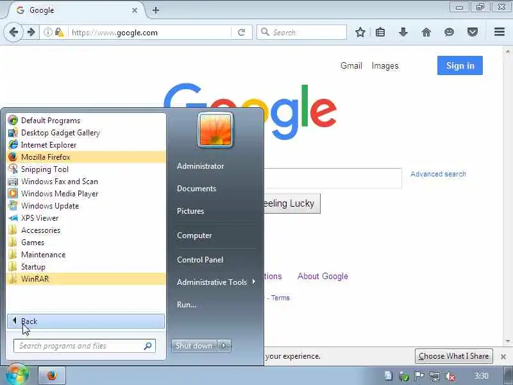
Task: Open the Downloads arrow icon
Action: tap(403, 32)
